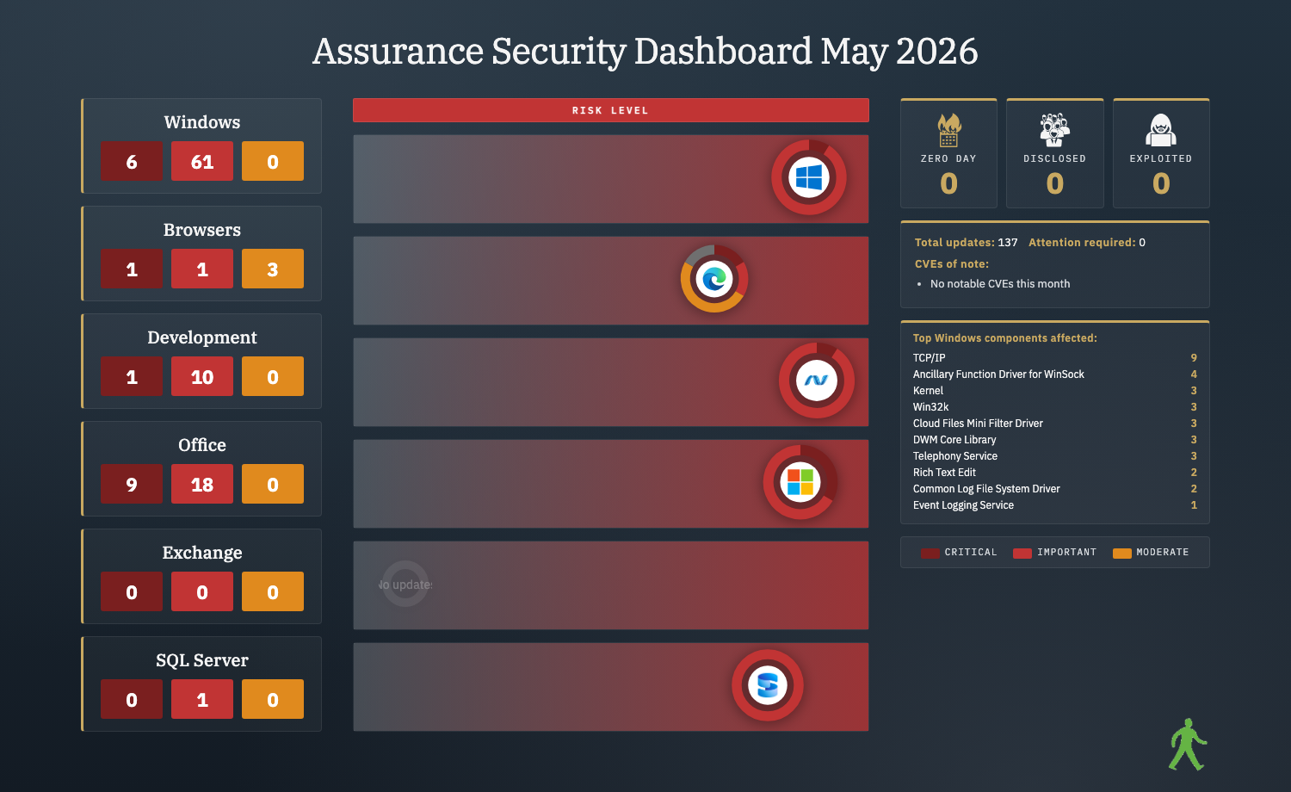Click the Disclosed count value
Screen dimensions: 1291x792
click(x=1054, y=183)
